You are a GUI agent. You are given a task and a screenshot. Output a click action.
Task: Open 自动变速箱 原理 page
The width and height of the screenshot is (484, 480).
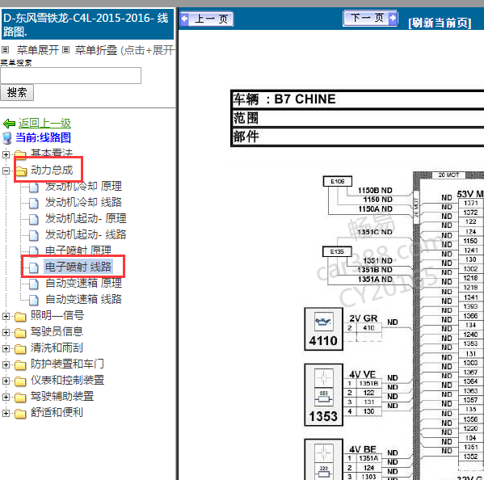[84, 283]
